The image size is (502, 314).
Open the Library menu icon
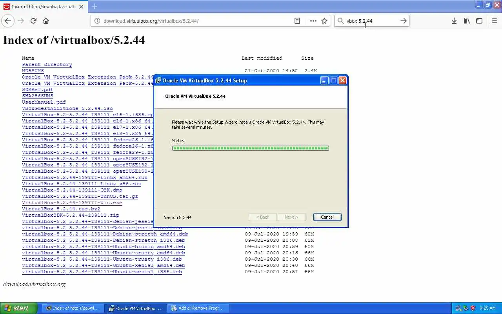coord(467,21)
